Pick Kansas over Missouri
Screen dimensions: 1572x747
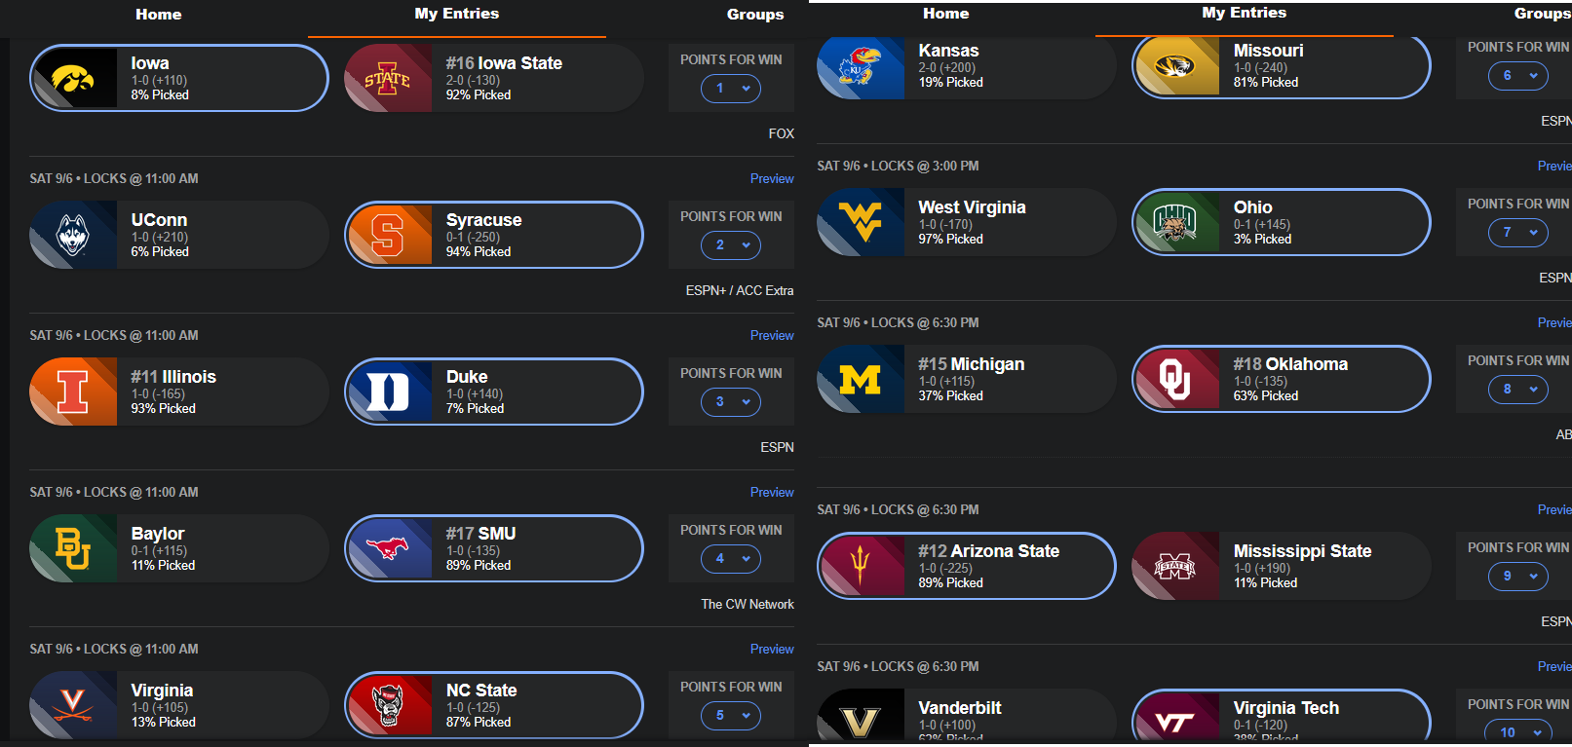[966, 66]
